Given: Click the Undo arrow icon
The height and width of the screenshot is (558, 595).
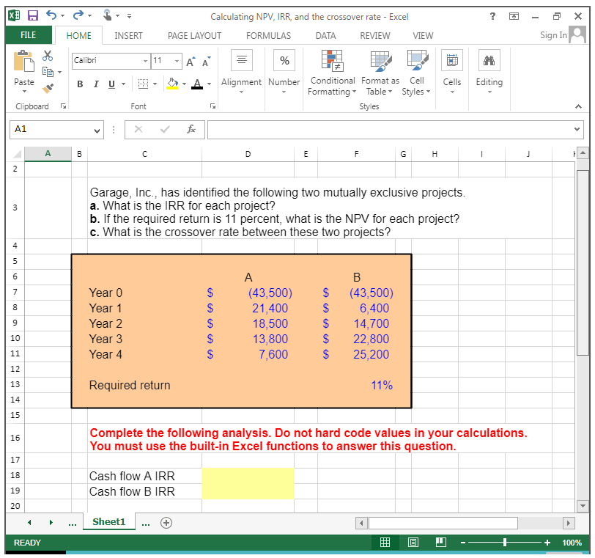Looking at the screenshot, I should (51, 16).
